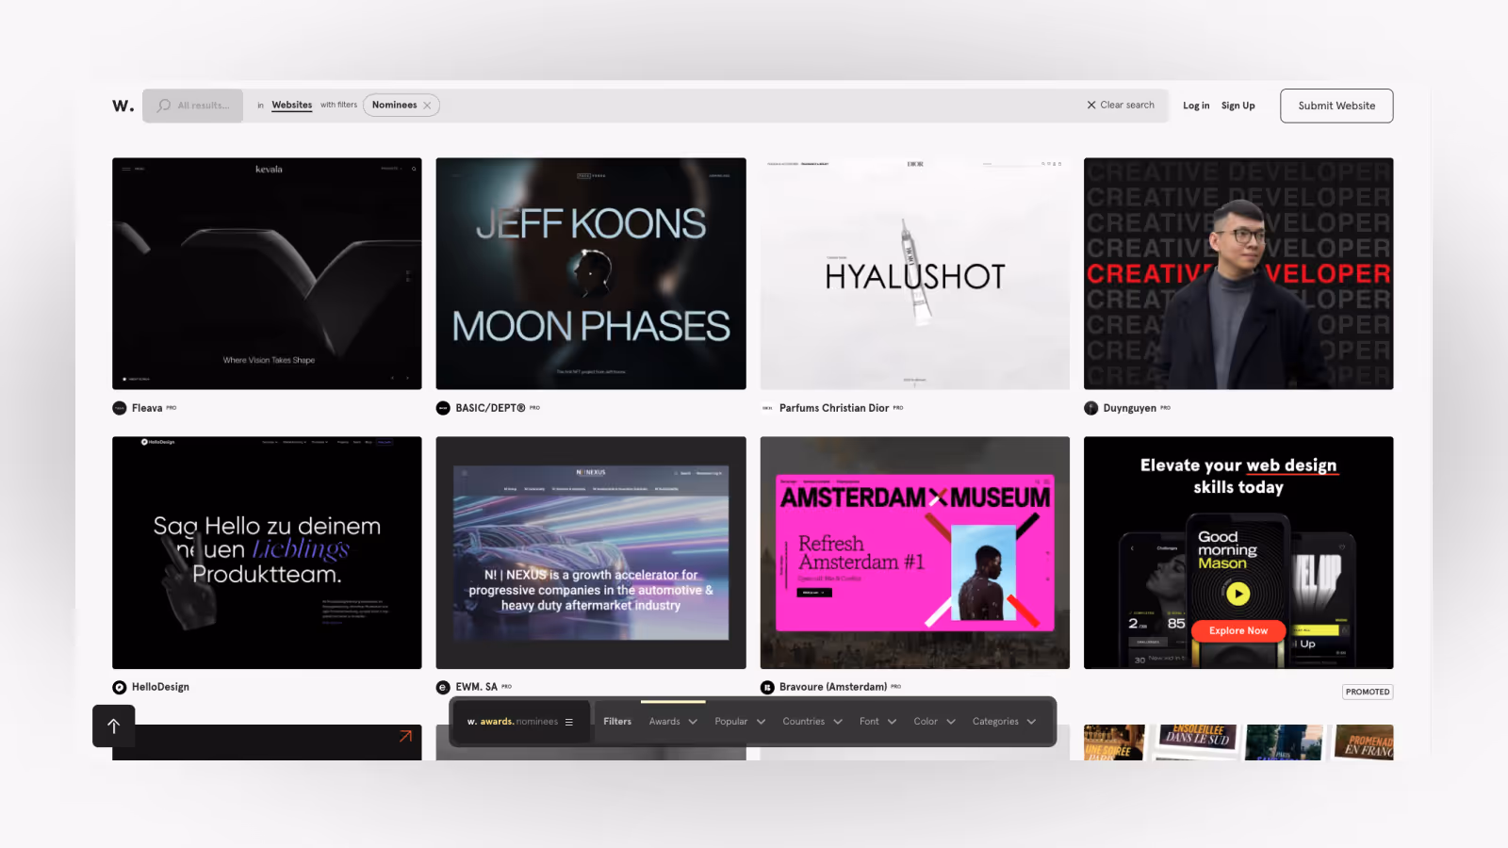Open the Duynguyen avatar icon
The width and height of the screenshot is (1508, 848).
click(1091, 408)
